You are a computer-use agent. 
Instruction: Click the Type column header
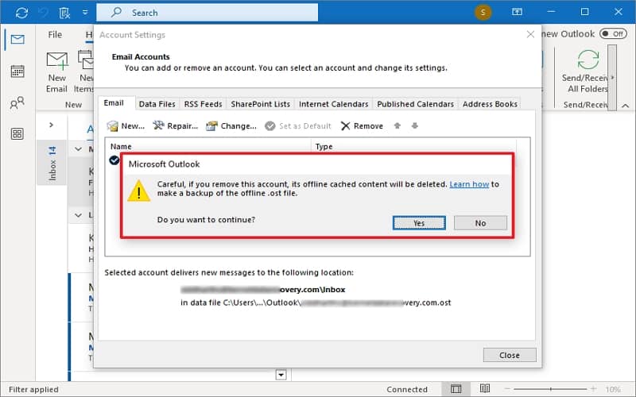click(413, 146)
